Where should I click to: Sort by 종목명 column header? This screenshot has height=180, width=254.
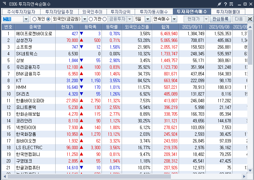(35, 27)
